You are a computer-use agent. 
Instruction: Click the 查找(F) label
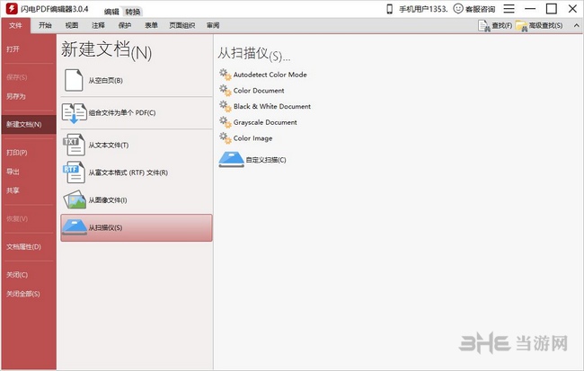pyautogui.click(x=501, y=26)
